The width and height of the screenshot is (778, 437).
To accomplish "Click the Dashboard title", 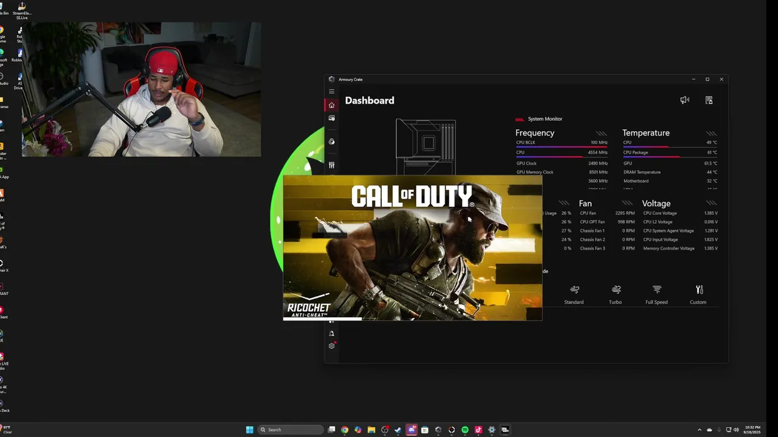I will click(370, 101).
